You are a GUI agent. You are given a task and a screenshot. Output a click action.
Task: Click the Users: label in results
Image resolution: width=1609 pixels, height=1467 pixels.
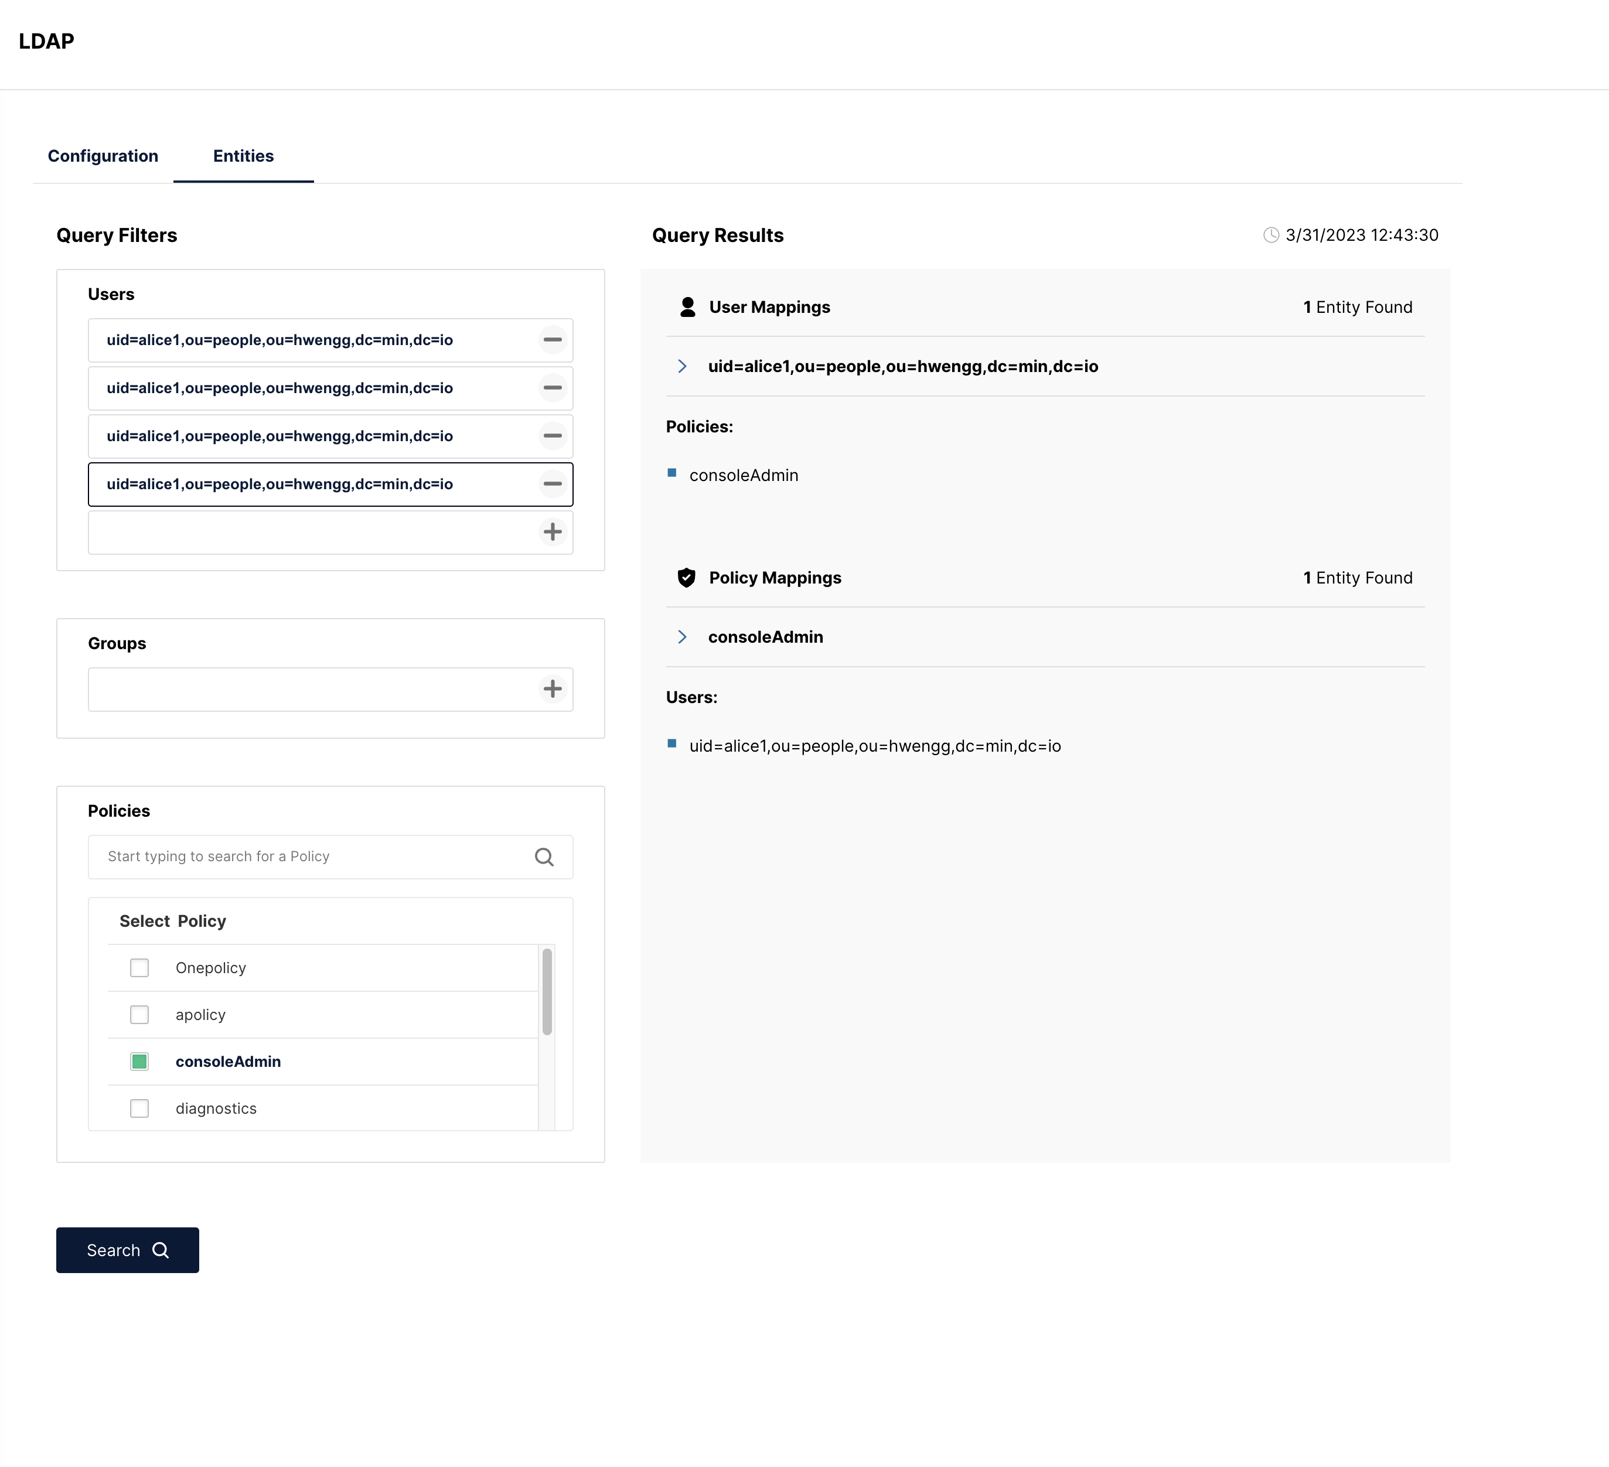pos(691,697)
